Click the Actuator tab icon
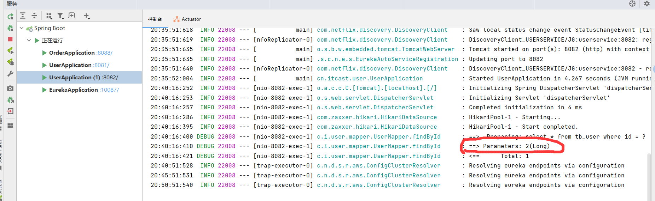 tap(176, 19)
